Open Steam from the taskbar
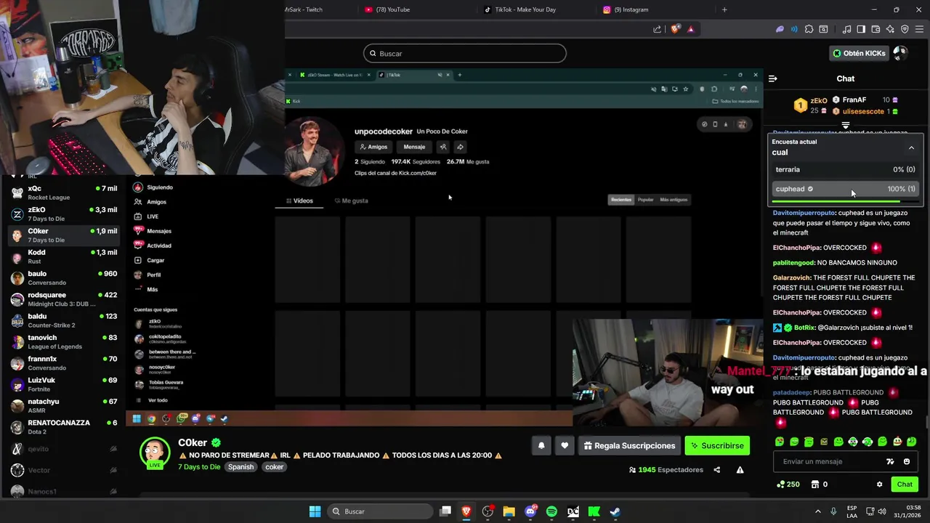Image resolution: width=930 pixels, height=523 pixels. 615,511
